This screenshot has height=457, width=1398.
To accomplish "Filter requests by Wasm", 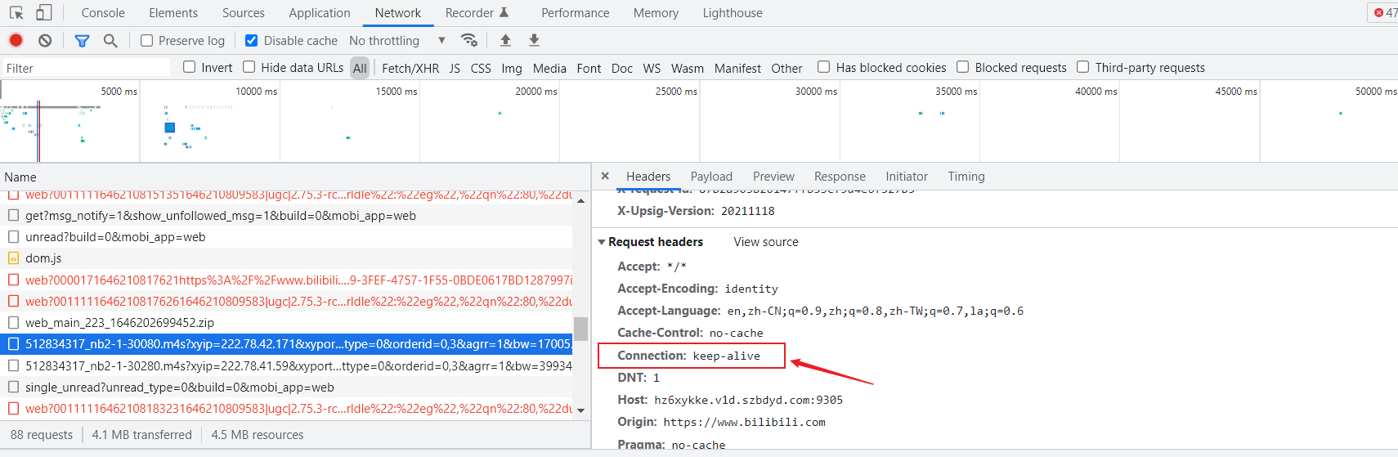I will point(688,68).
